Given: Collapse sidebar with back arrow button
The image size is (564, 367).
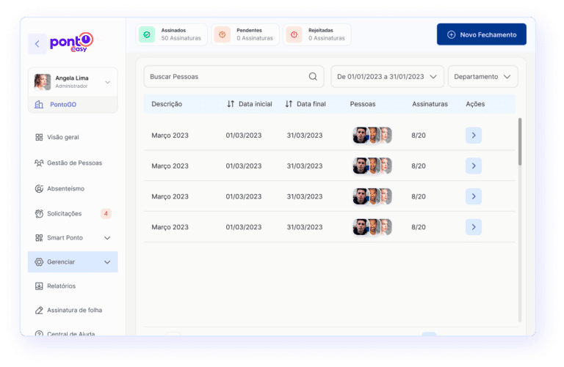Looking at the screenshot, I should pyautogui.click(x=37, y=44).
